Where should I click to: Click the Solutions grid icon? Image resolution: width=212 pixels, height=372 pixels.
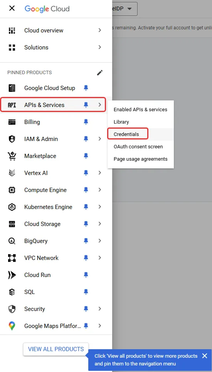tap(12, 48)
